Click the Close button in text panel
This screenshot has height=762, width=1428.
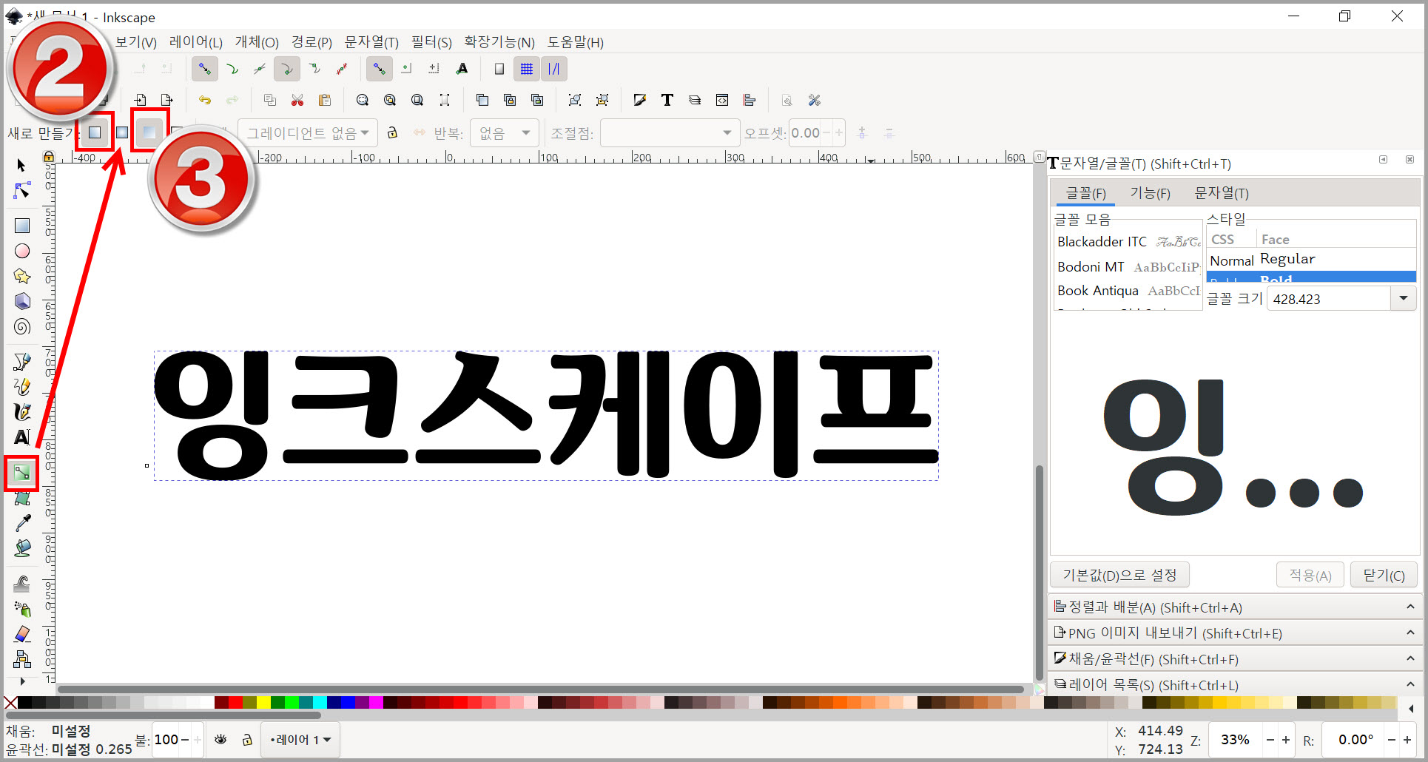pyautogui.click(x=1384, y=575)
